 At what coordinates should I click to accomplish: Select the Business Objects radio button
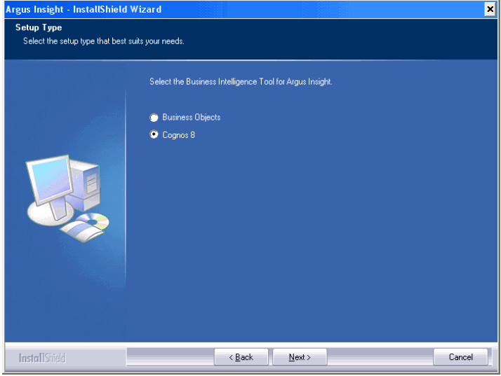point(154,118)
